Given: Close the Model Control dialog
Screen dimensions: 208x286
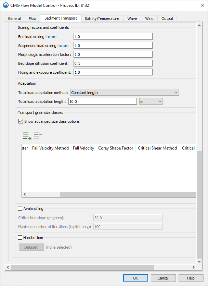Looking at the screenshot, I should 203,5.
